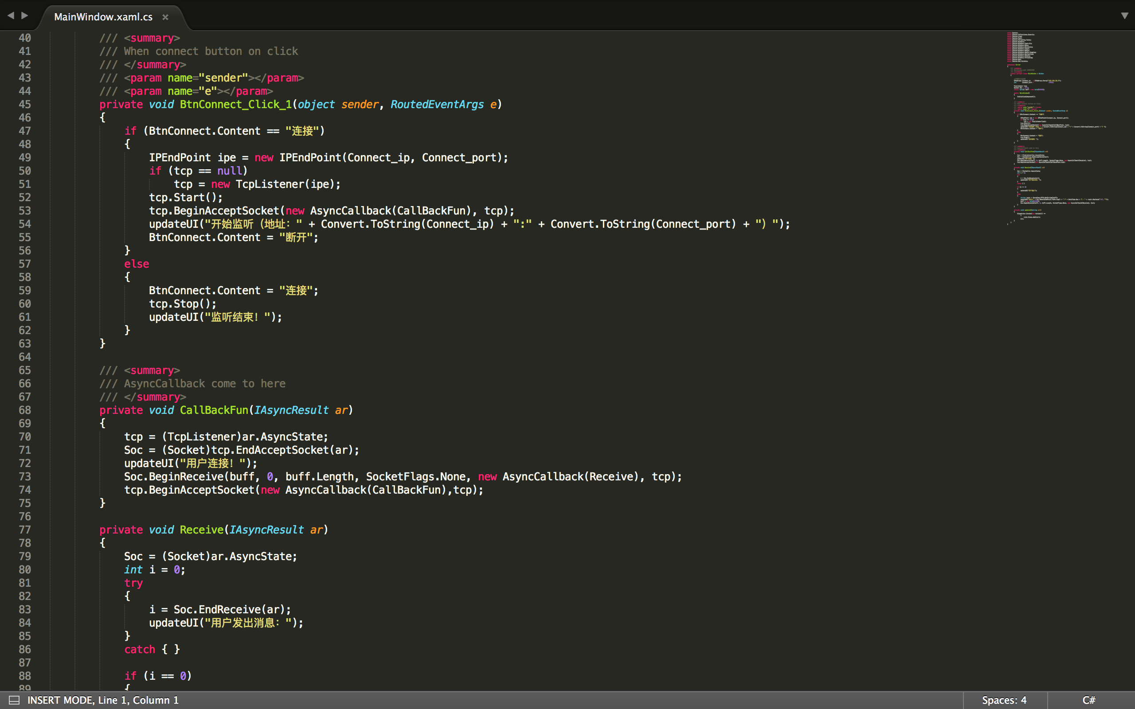Go to next tab with right arrow
The width and height of the screenshot is (1135, 709).
(x=25, y=16)
